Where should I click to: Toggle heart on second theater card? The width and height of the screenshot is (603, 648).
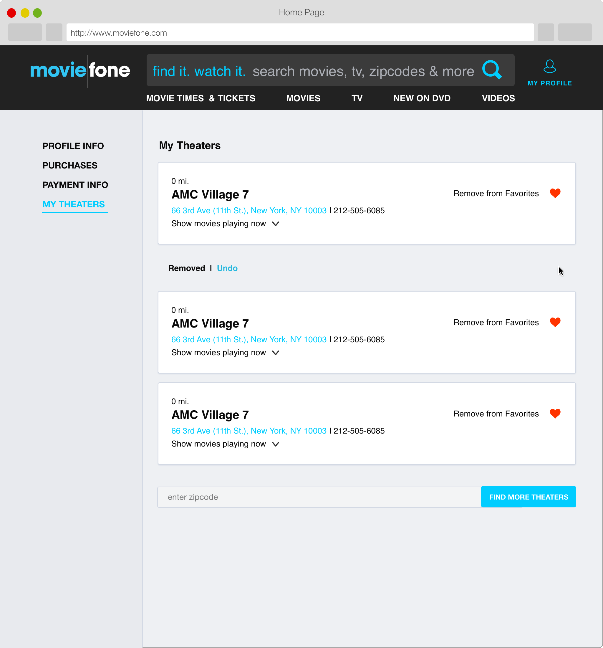pos(555,322)
